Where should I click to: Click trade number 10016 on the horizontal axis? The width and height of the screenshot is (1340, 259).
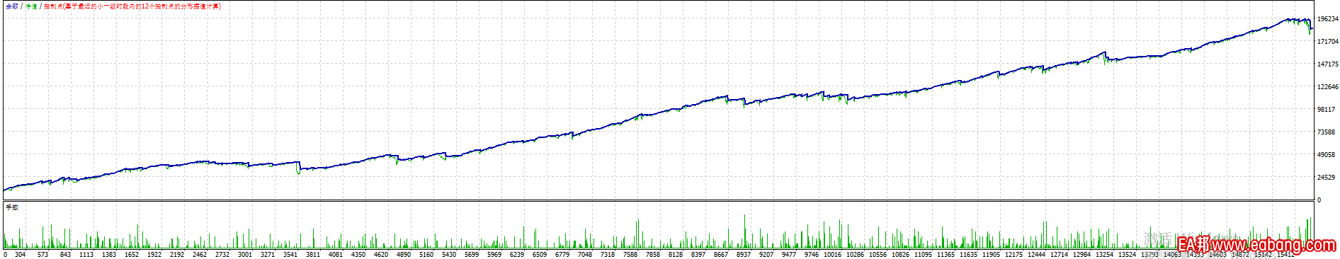(833, 254)
